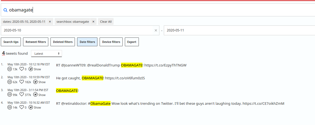Image resolution: width=315 pixels, height=125 pixels.
Task: Click heart icon on 10:10:59 PM tweet
Action: [21, 82]
